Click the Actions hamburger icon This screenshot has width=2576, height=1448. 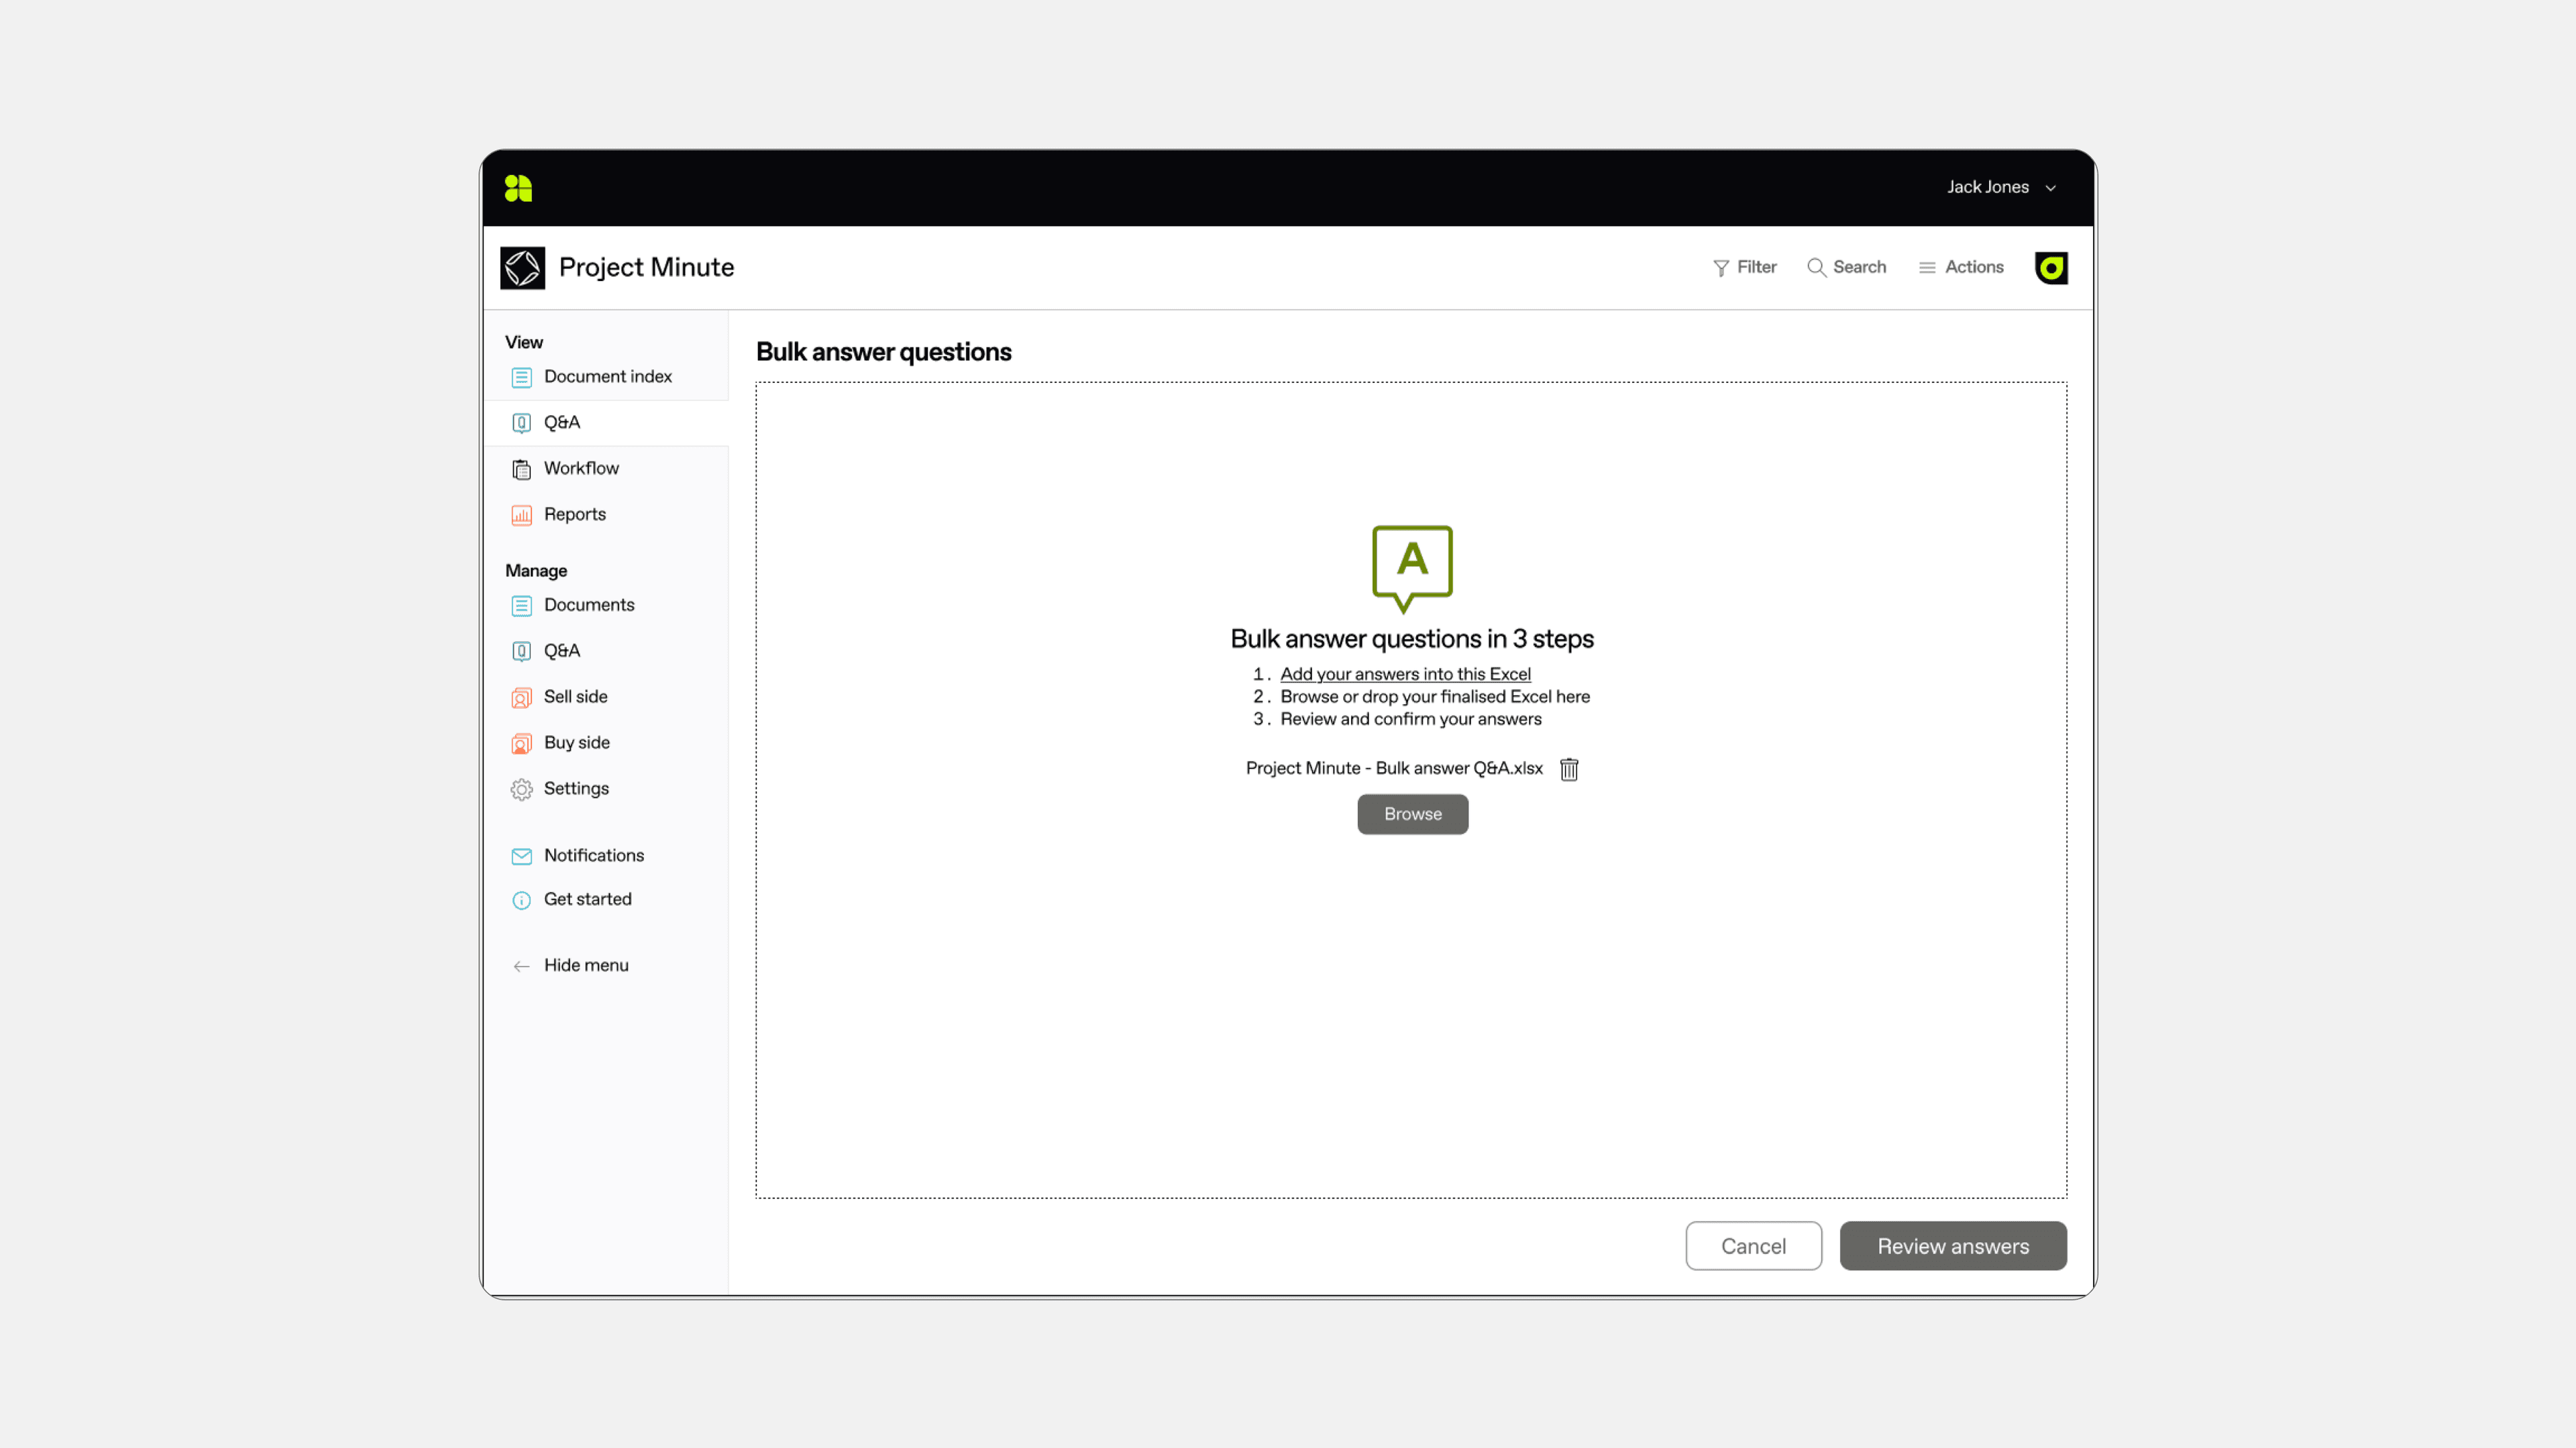(x=1926, y=268)
